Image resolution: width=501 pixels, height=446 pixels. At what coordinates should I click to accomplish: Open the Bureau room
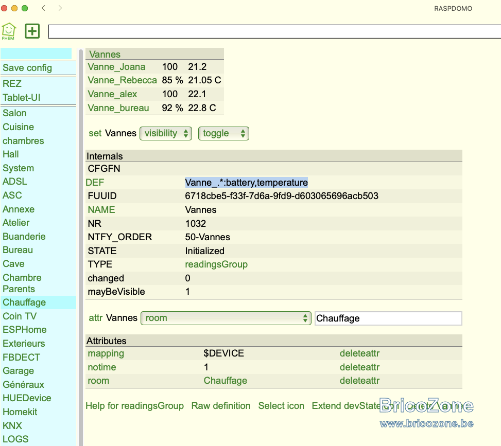(x=18, y=250)
